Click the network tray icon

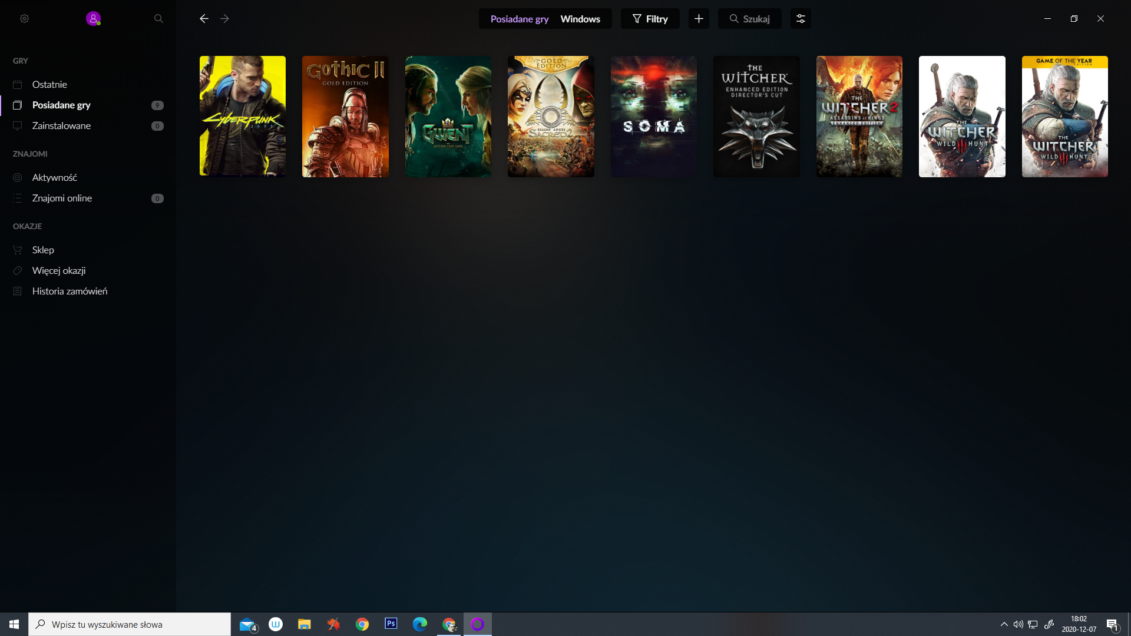1033,624
